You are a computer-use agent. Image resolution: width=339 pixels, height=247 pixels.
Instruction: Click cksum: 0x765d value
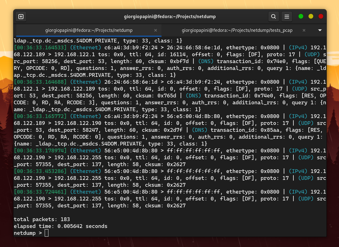[156, 96]
